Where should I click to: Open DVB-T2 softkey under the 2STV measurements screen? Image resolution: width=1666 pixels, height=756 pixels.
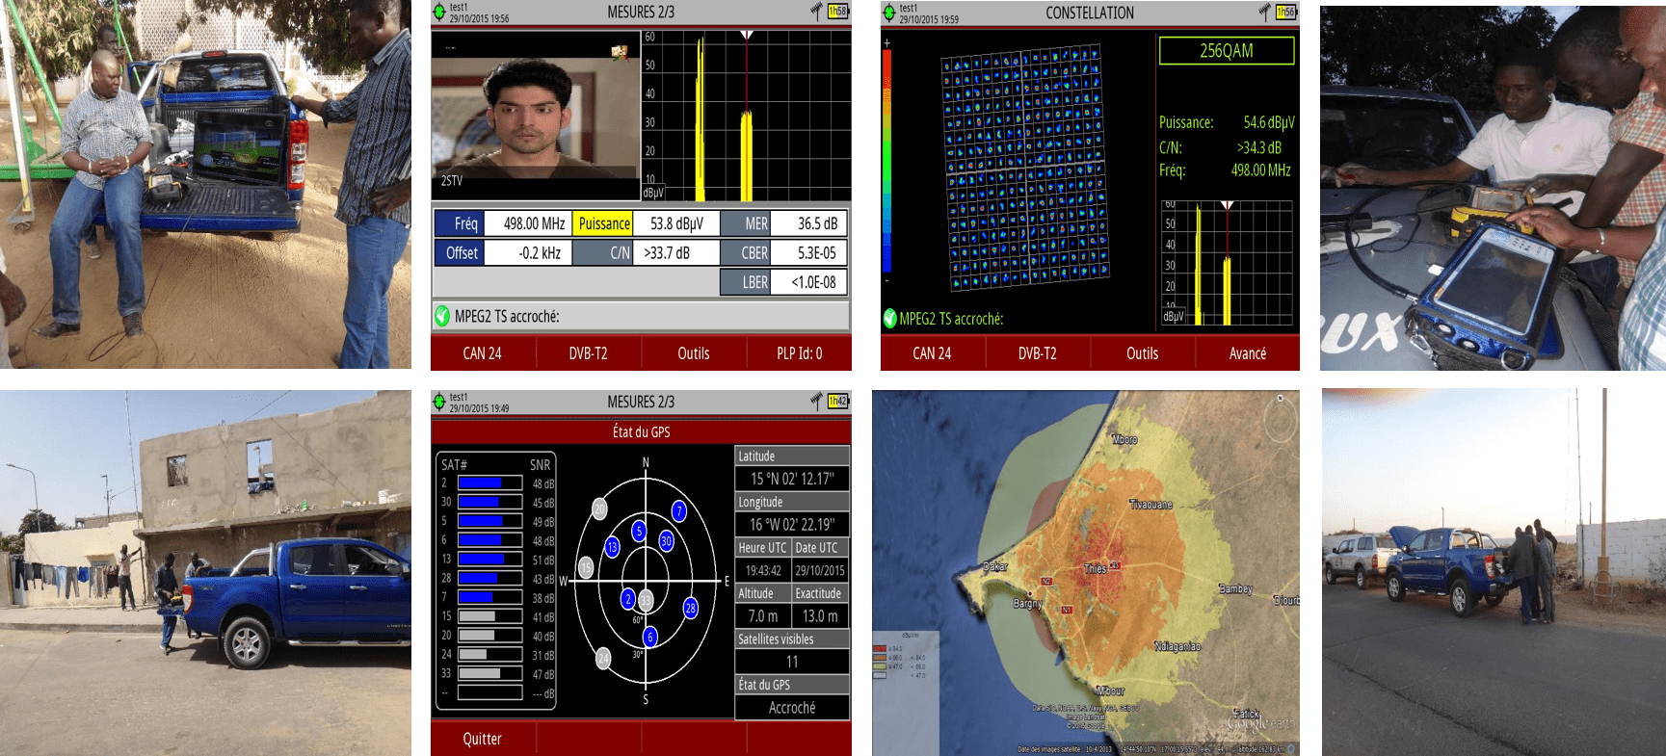(588, 353)
